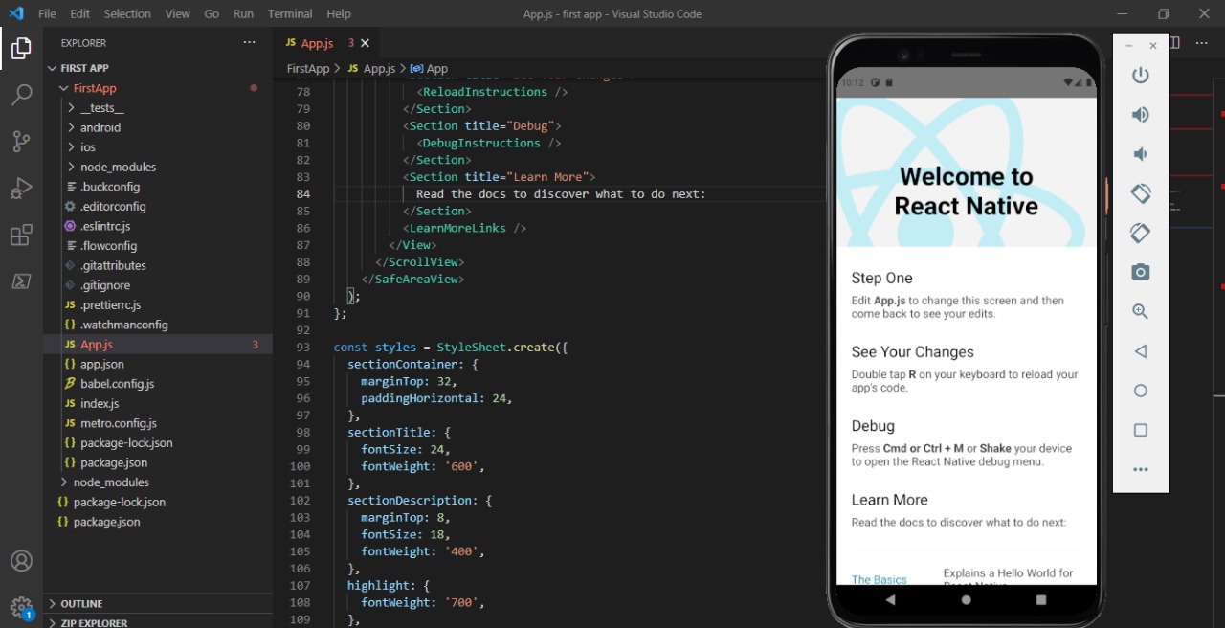Take an emulator screenshot with camera icon
This screenshot has width=1225, height=628.
[x=1140, y=272]
